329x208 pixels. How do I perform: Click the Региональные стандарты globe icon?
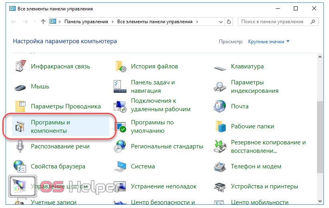pyautogui.click(x=120, y=146)
